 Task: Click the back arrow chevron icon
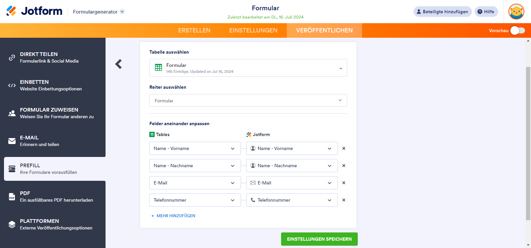[x=118, y=64]
